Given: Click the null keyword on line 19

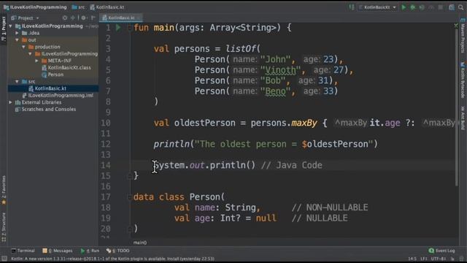Looking at the screenshot, I should 266,218.
